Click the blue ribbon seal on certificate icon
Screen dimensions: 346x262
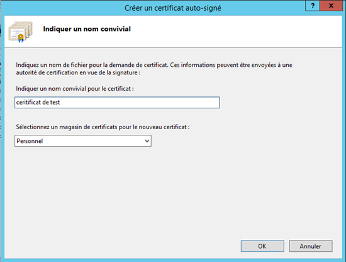21,38
